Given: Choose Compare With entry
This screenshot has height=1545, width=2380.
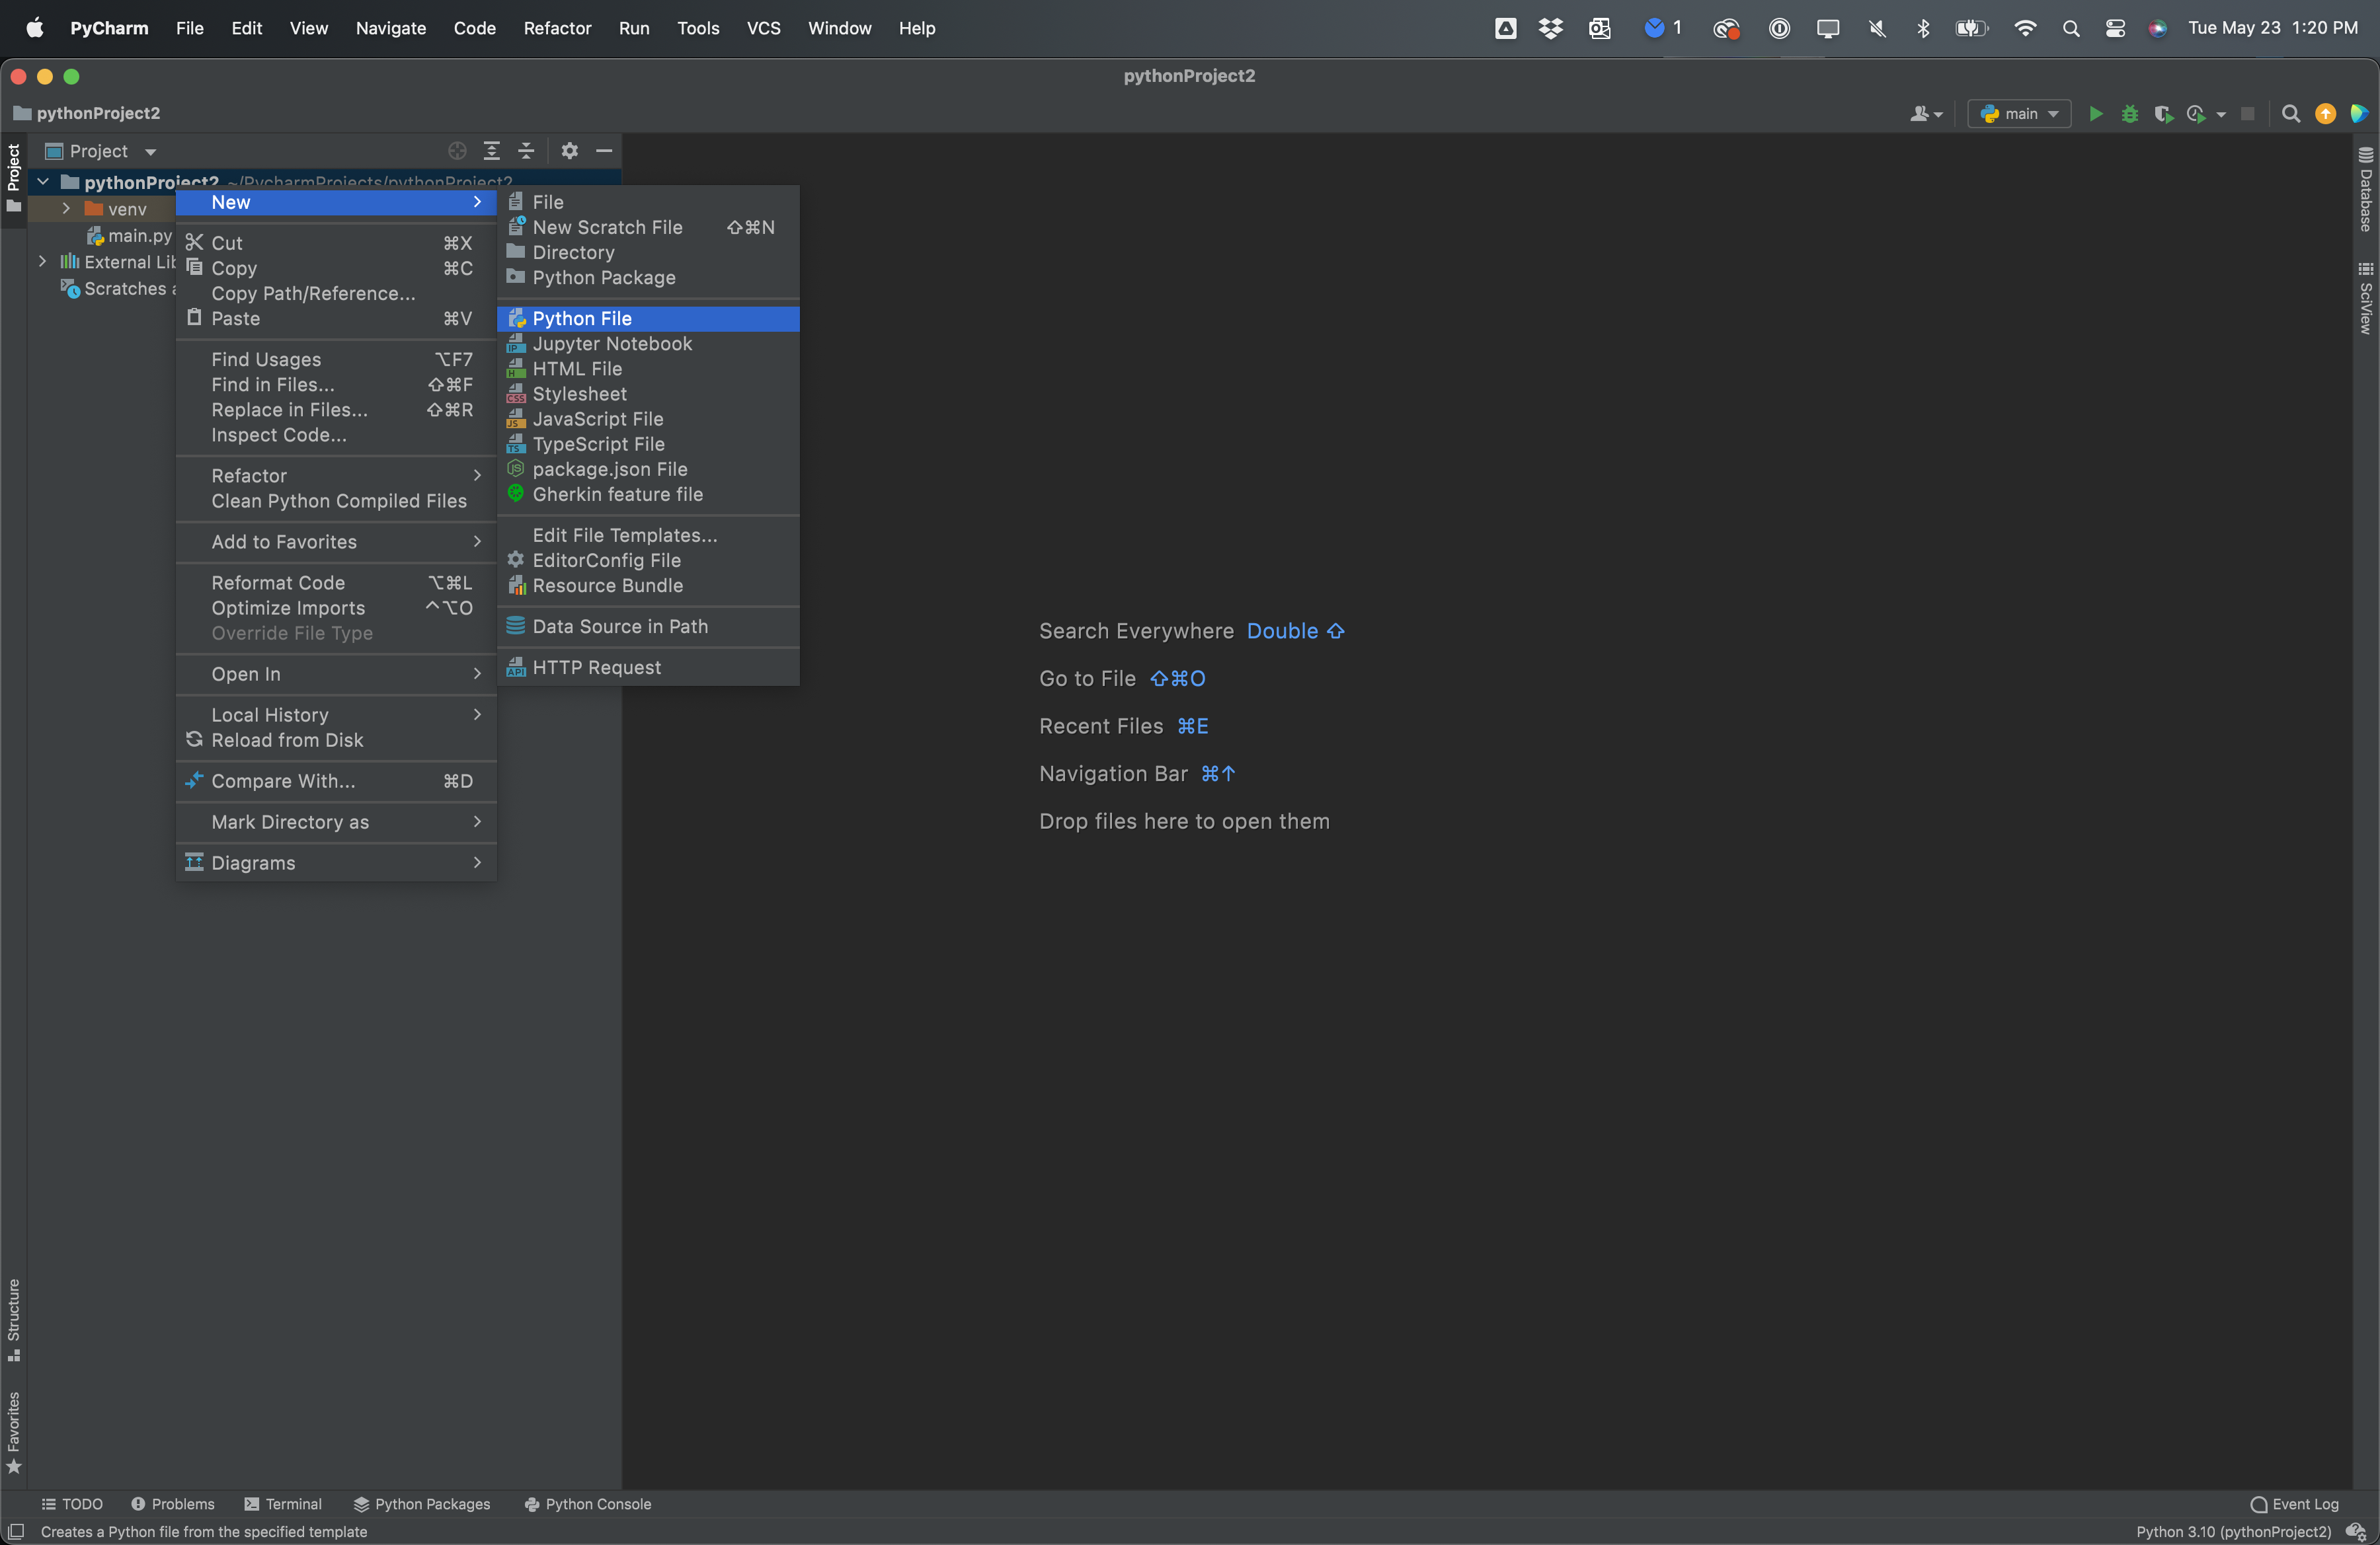Looking at the screenshot, I should point(336,782).
